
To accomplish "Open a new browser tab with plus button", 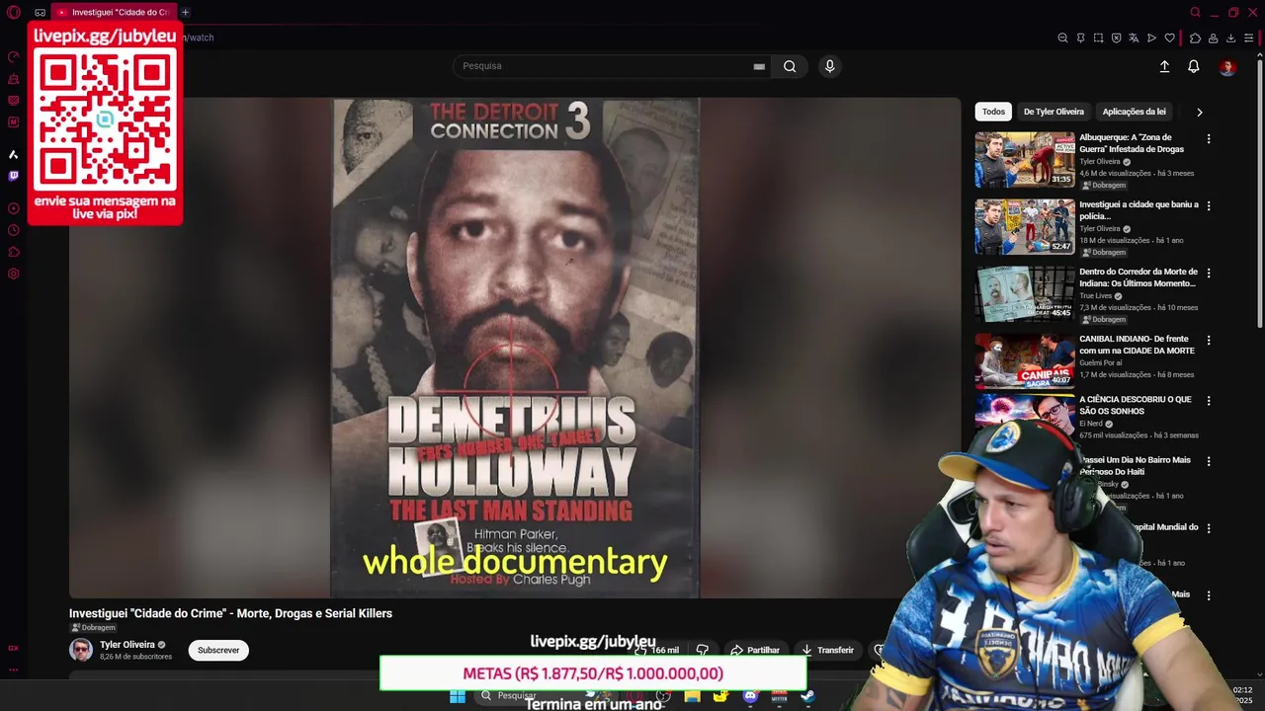I will click(x=185, y=12).
